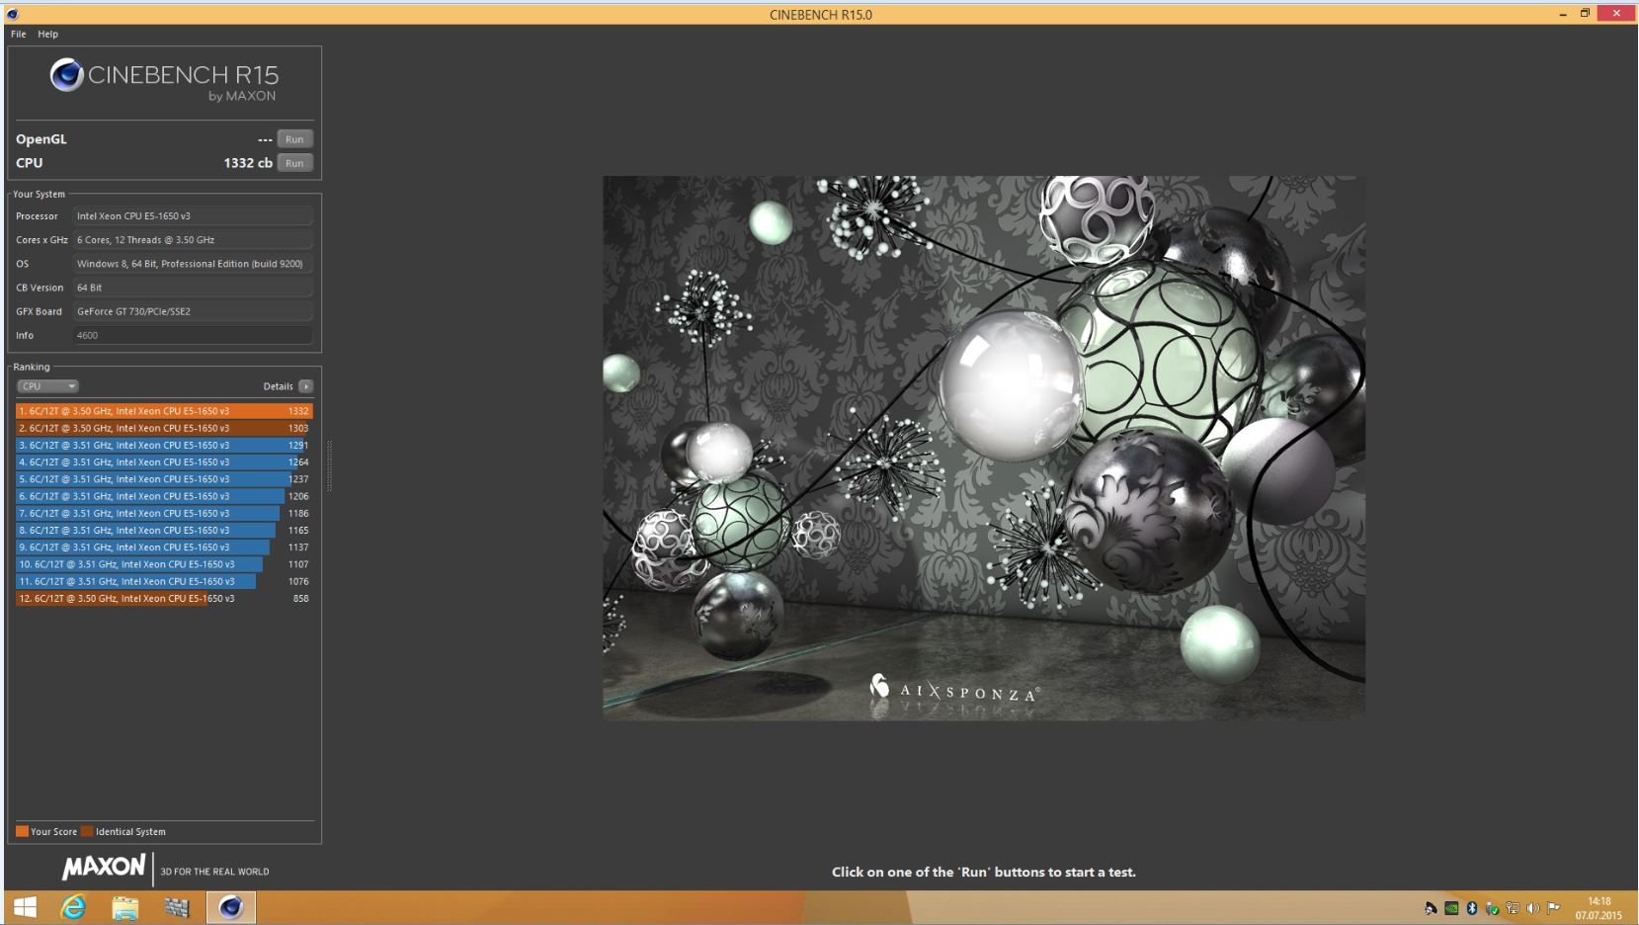Select ranking entry 2 with score 1303
The image size is (1639, 925).
pyautogui.click(x=164, y=428)
